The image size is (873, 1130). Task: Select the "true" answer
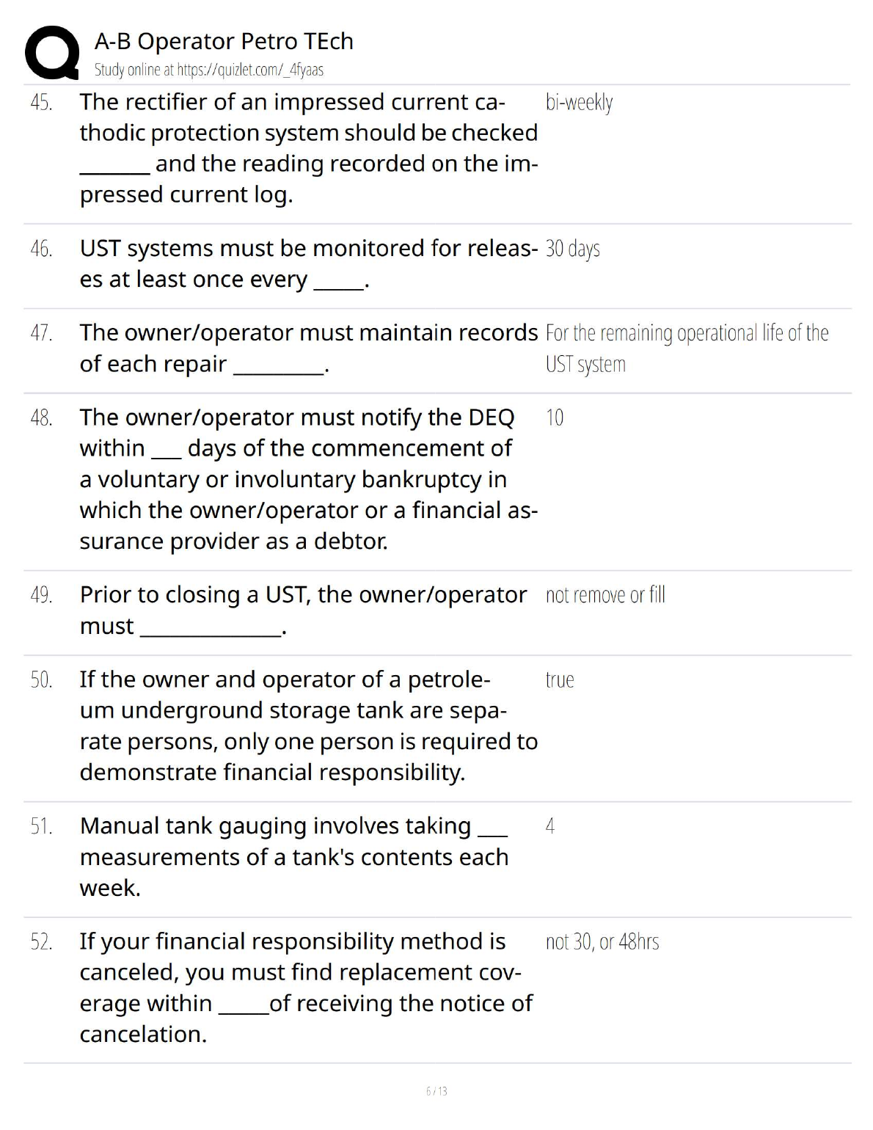(560, 679)
